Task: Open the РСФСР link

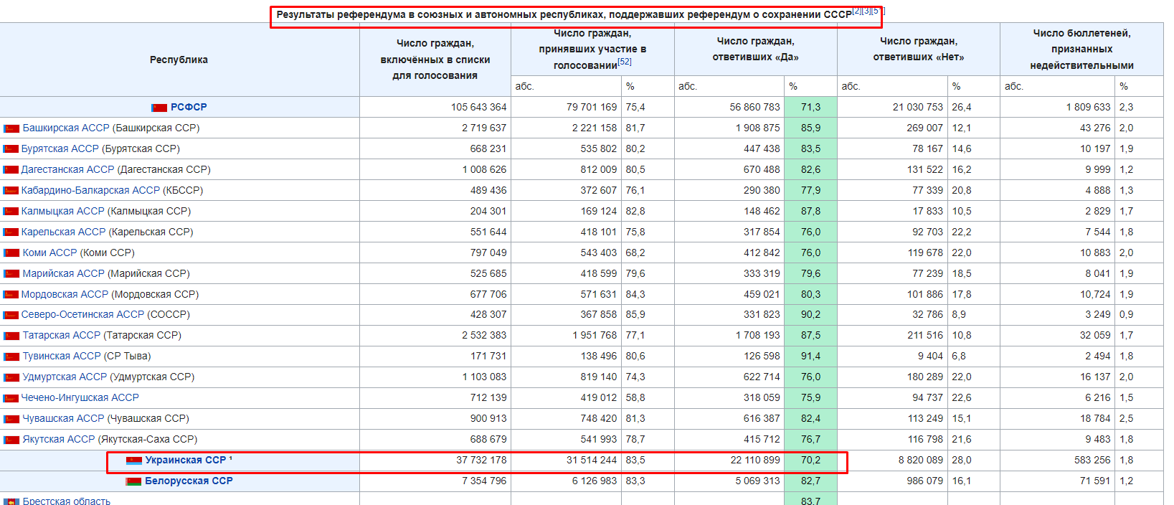Action: 189,107
